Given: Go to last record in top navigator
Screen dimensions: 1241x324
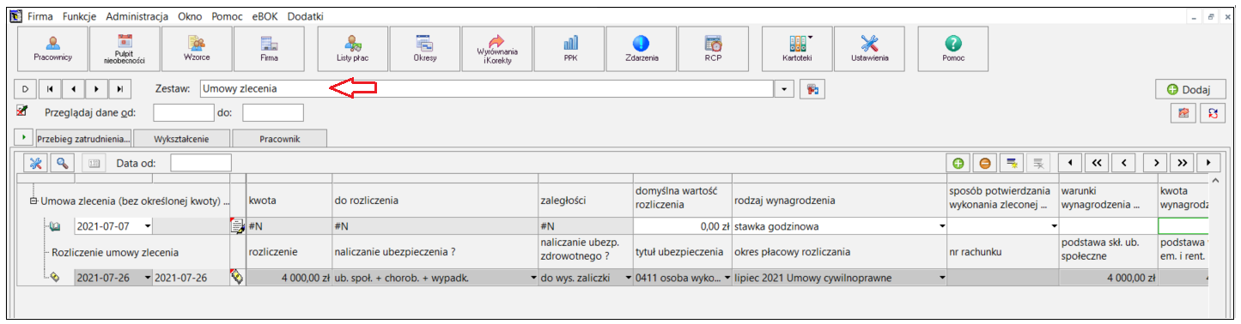Looking at the screenshot, I should click(x=120, y=88).
